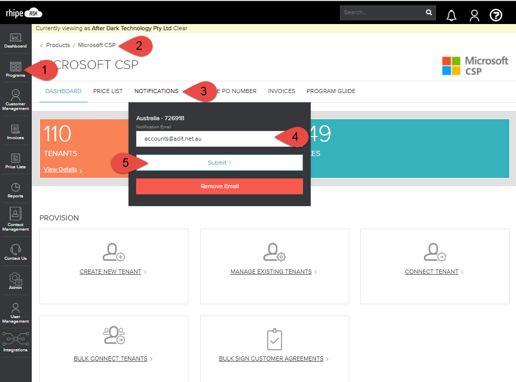Click the Microsoft CSP breadcrumb

click(97, 45)
